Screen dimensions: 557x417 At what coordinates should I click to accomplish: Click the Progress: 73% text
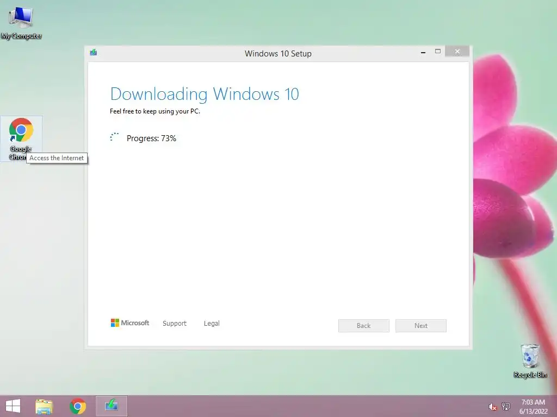click(151, 138)
